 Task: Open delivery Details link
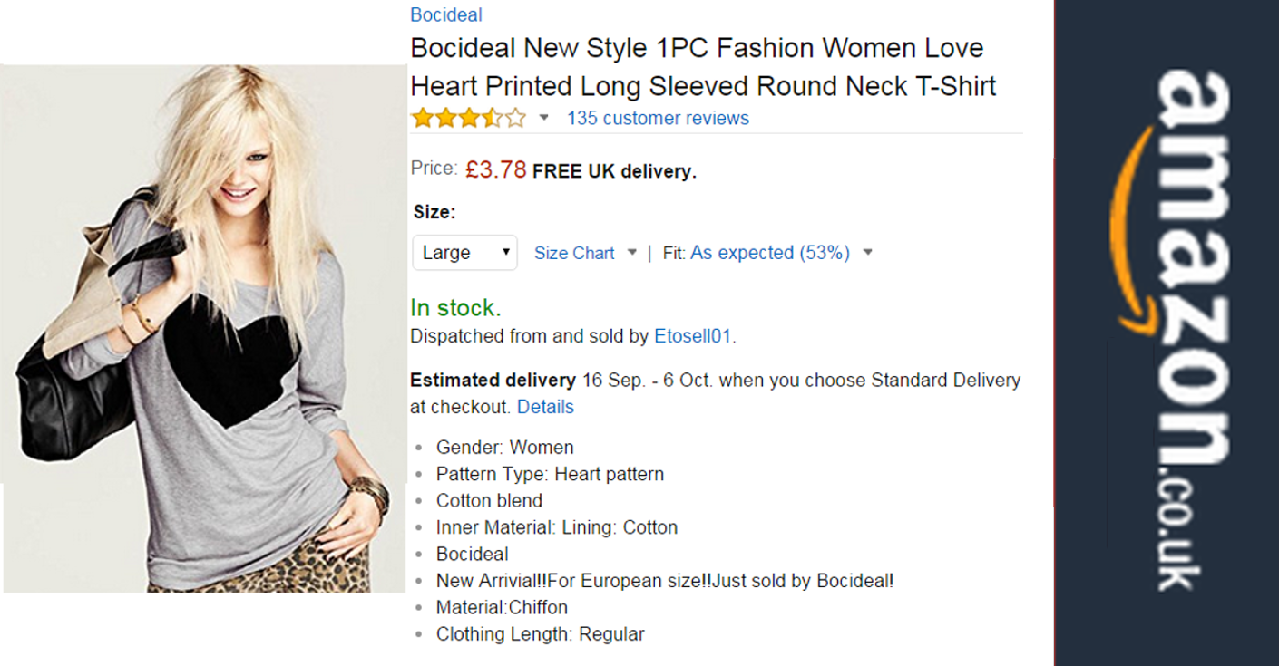(x=545, y=407)
